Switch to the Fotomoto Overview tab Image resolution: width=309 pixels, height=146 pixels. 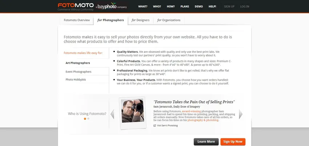tap(77, 20)
